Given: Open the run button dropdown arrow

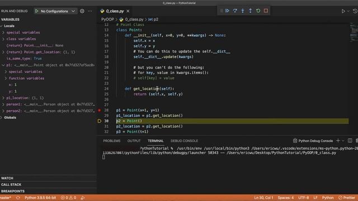Looking at the screenshot, I should (x=348, y=11).
